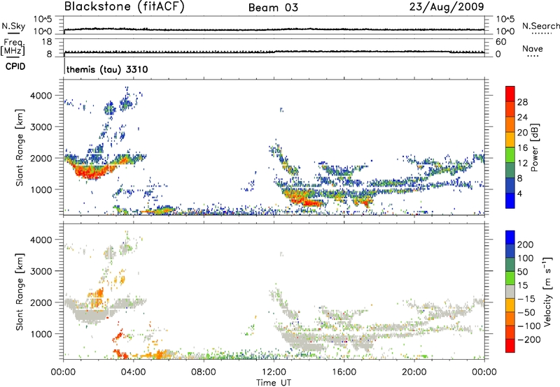Click the 'Power [dB]' colorbar title
Screen dimensions: 560x387
tap(534, 147)
